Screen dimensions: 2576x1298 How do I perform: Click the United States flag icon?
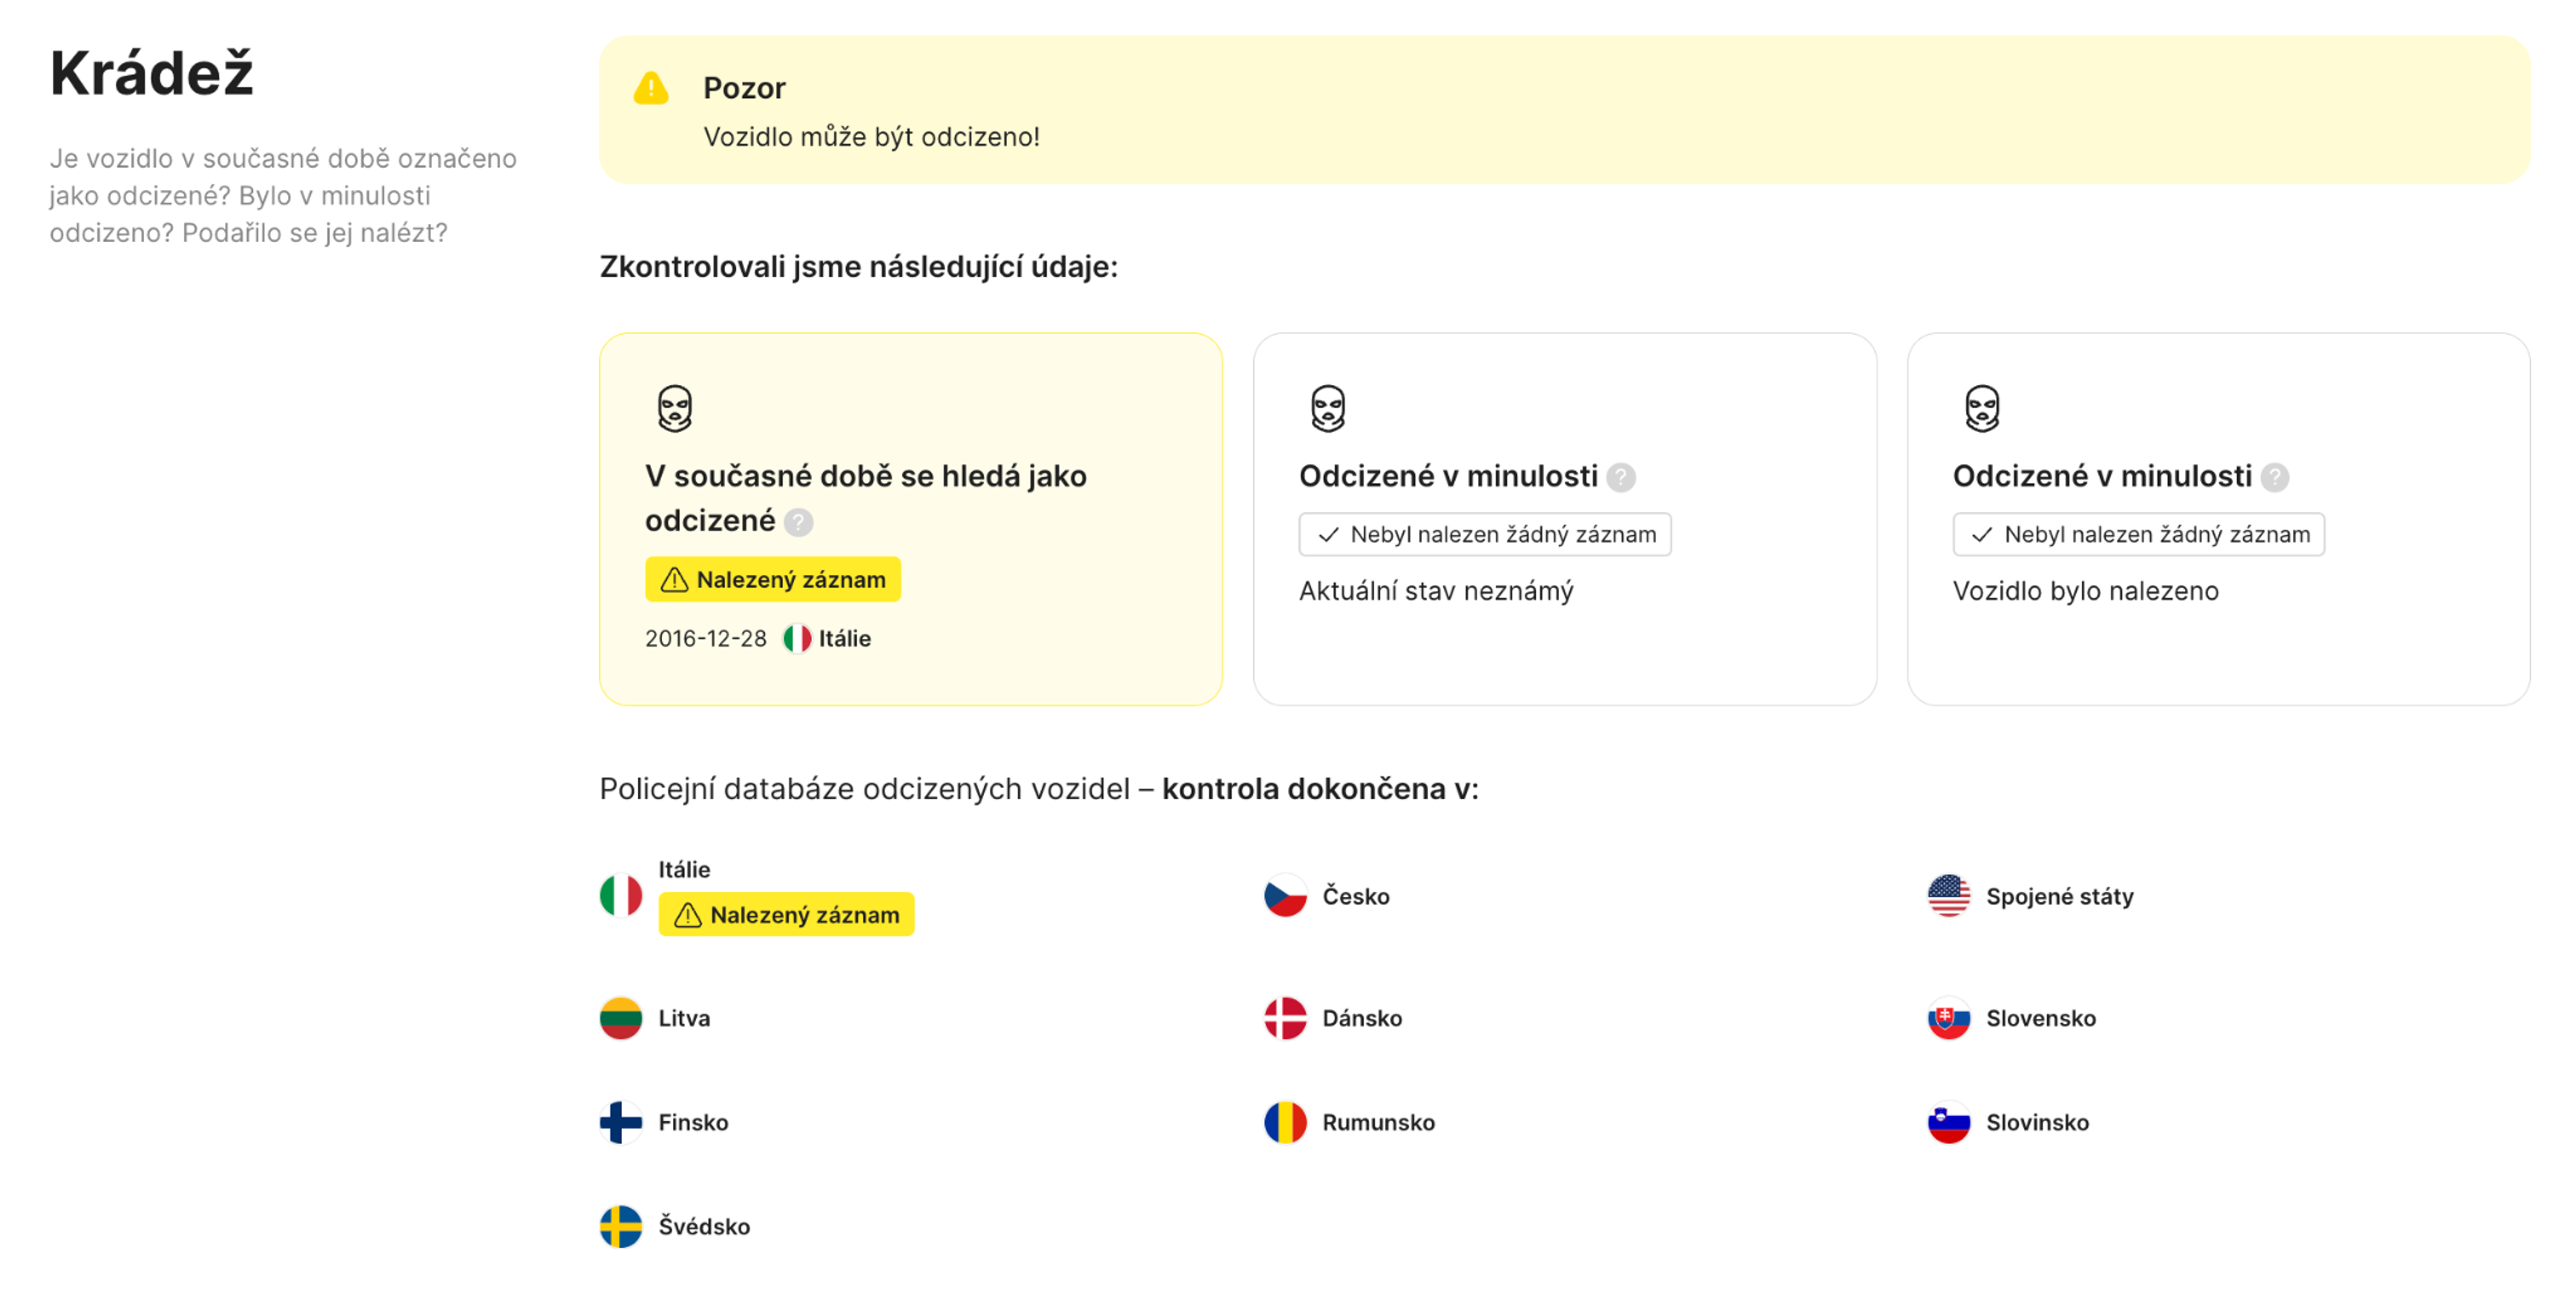(x=1947, y=896)
